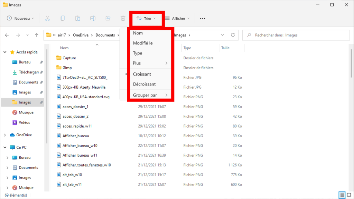354x199 pixels.
Task: Click the Copy icon in toolbar
Action: click(63, 19)
